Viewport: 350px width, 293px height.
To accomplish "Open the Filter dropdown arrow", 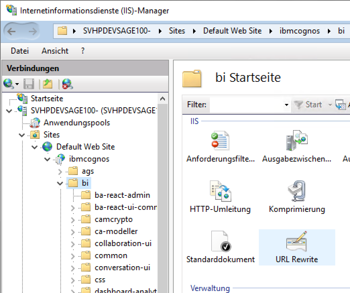I will (286, 105).
